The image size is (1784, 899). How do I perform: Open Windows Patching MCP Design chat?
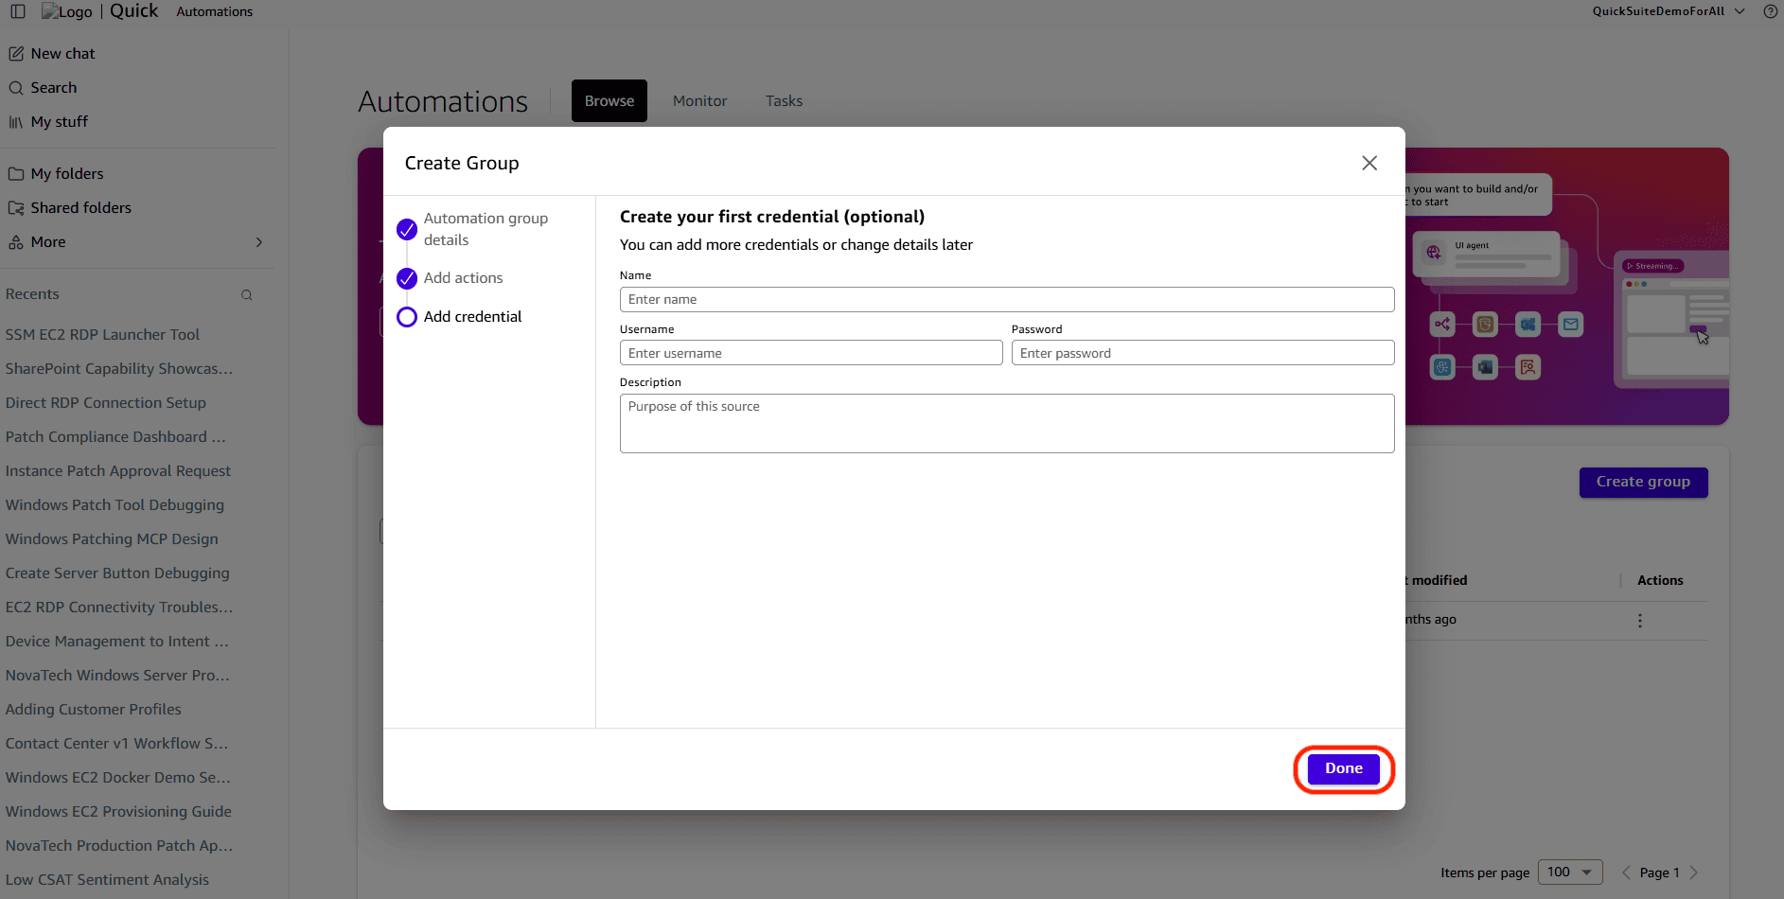tap(112, 539)
